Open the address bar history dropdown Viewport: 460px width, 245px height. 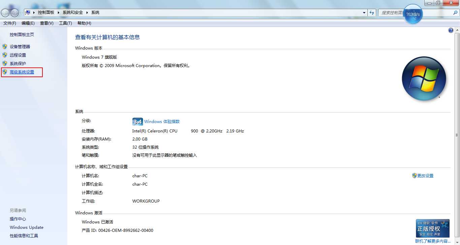(364, 12)
